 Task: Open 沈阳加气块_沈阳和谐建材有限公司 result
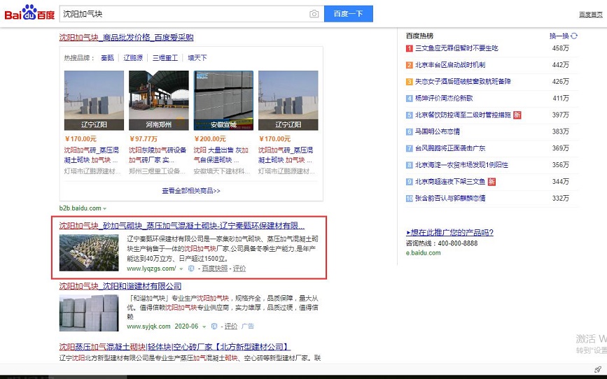tap(120, 286)
